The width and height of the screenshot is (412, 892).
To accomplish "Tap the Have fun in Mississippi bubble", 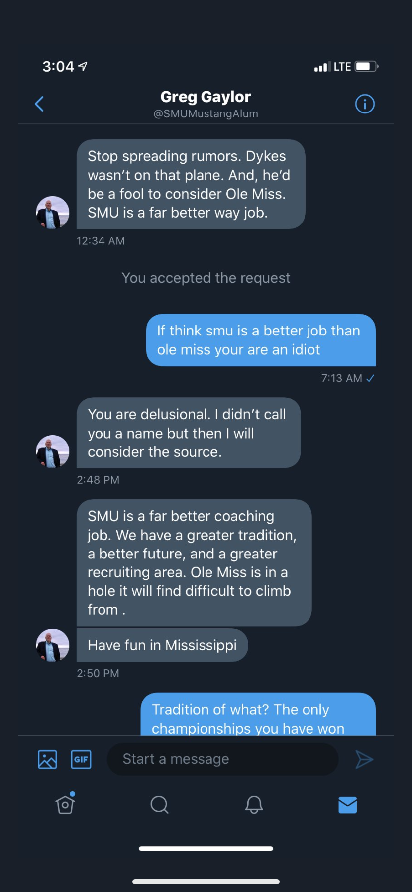I will point(162,645).
